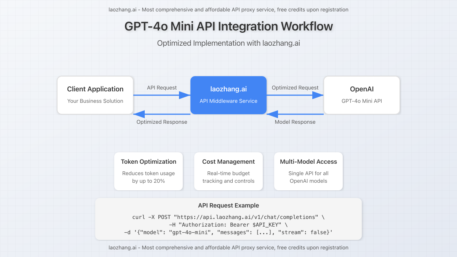Click "Single API for all OpenAI models" text
Viewport: 457px width, 257px height.
click(x=308, y=177)
